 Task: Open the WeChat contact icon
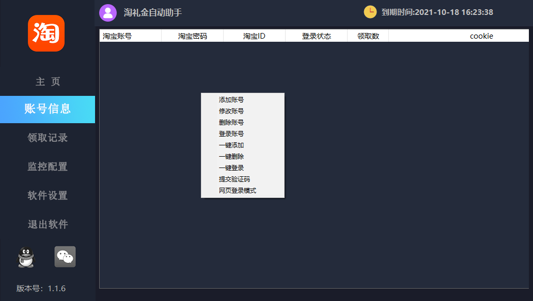coord(65,257)
